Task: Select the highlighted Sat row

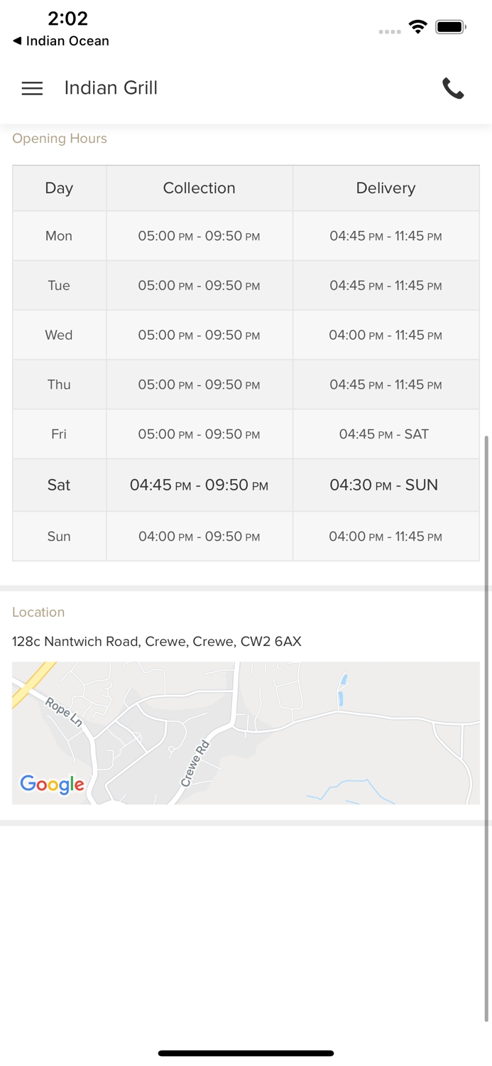Action: (x=59, y=485)
